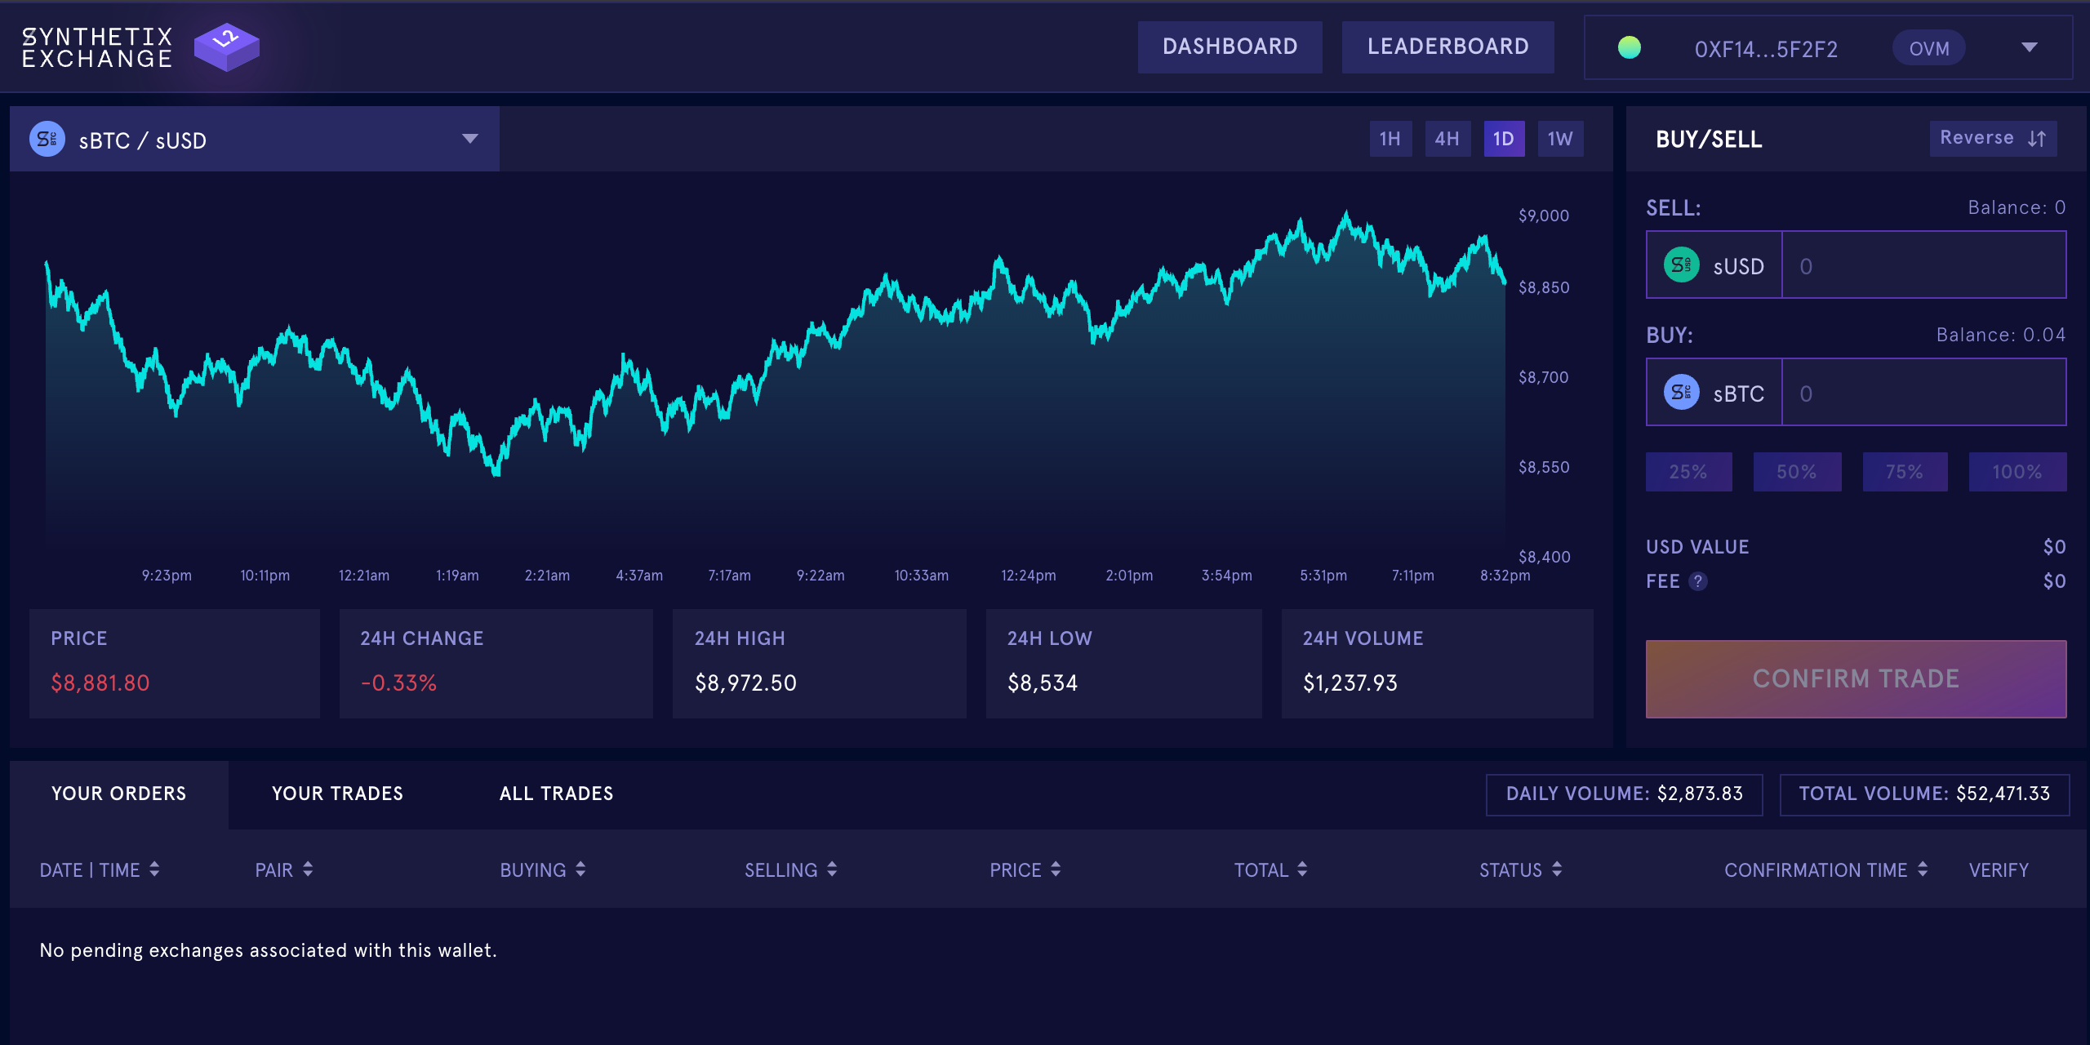Click the sUSD sell amount input field
The image size is (2090, 1045).
(1923, 265)
